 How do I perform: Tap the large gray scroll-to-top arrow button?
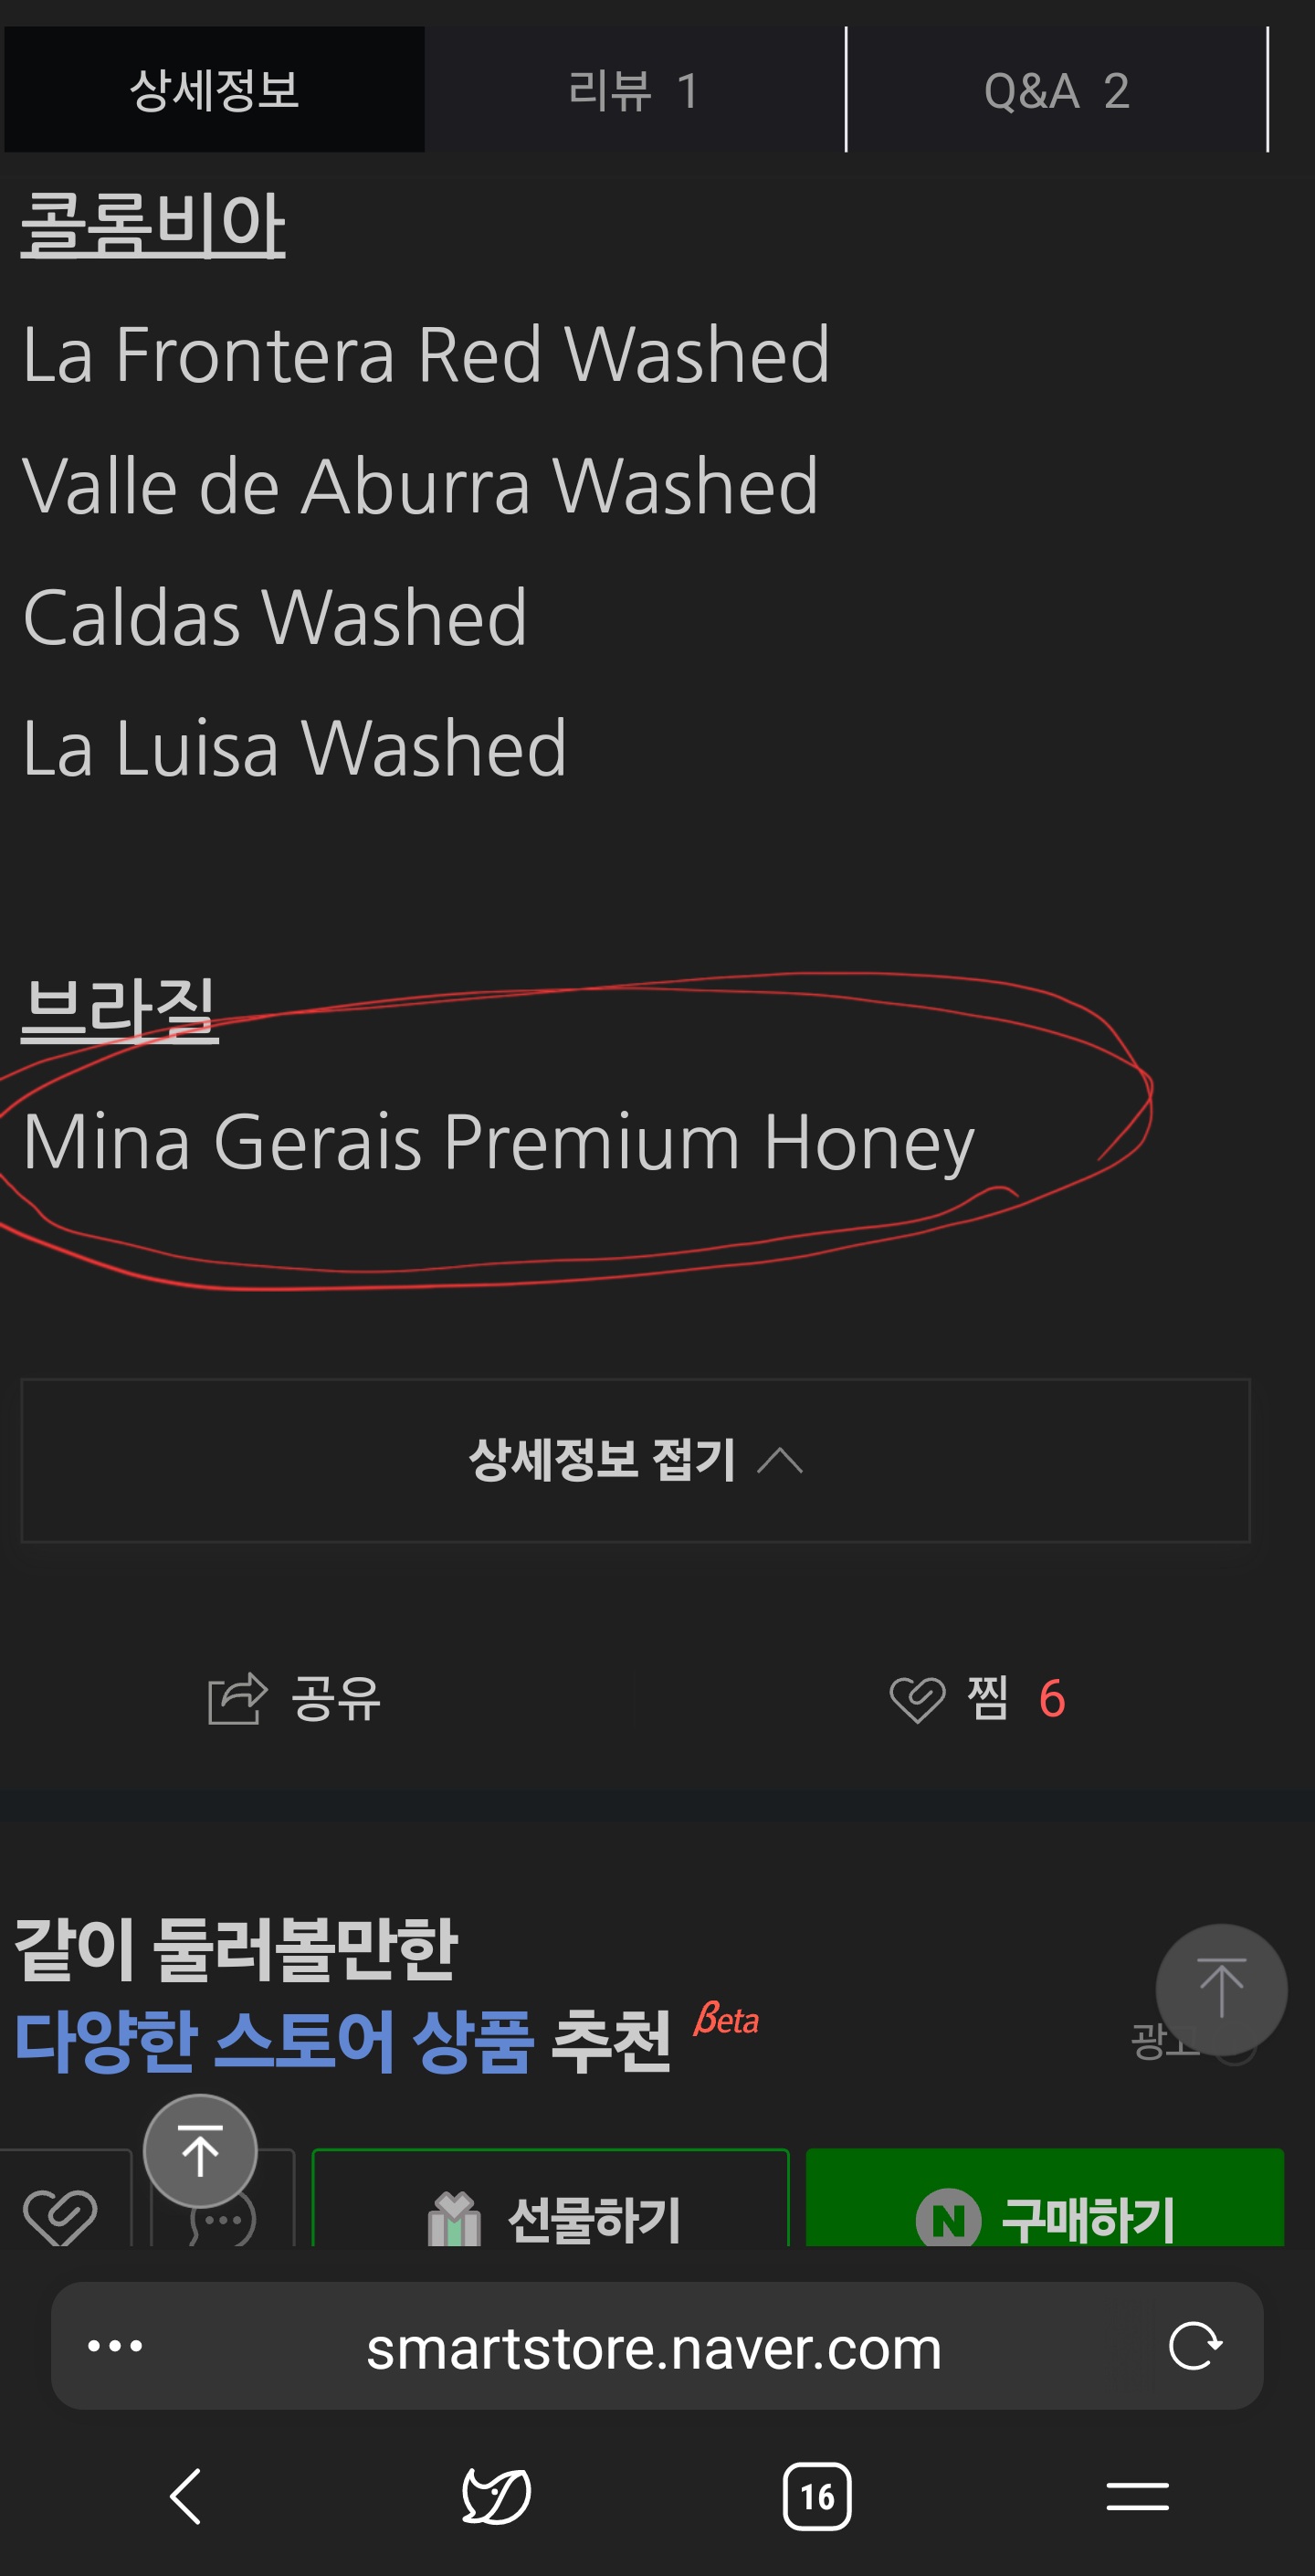click(x=1221, y=1989)
